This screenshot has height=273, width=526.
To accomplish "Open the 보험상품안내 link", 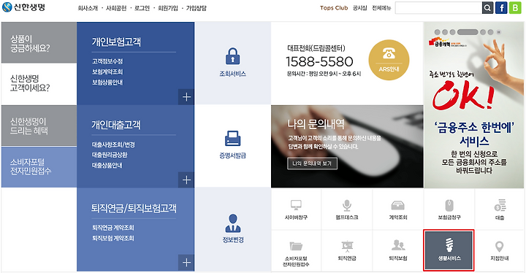I will 107,82.
